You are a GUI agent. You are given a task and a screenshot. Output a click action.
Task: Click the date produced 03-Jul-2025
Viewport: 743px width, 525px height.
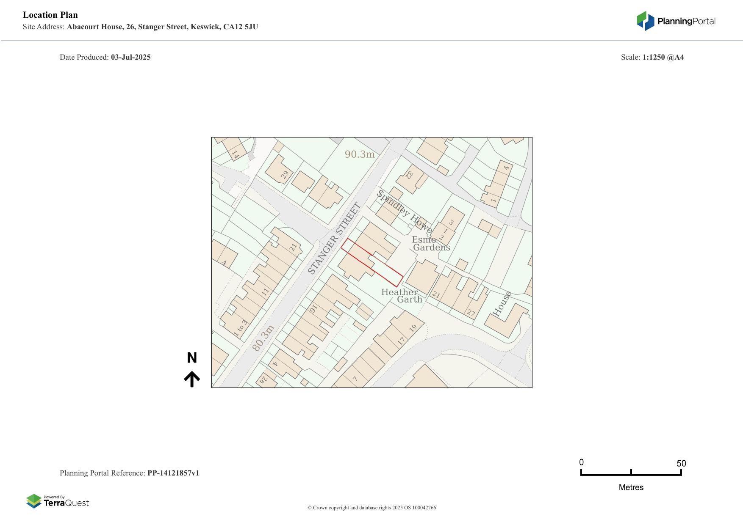(x=130, y=57)
